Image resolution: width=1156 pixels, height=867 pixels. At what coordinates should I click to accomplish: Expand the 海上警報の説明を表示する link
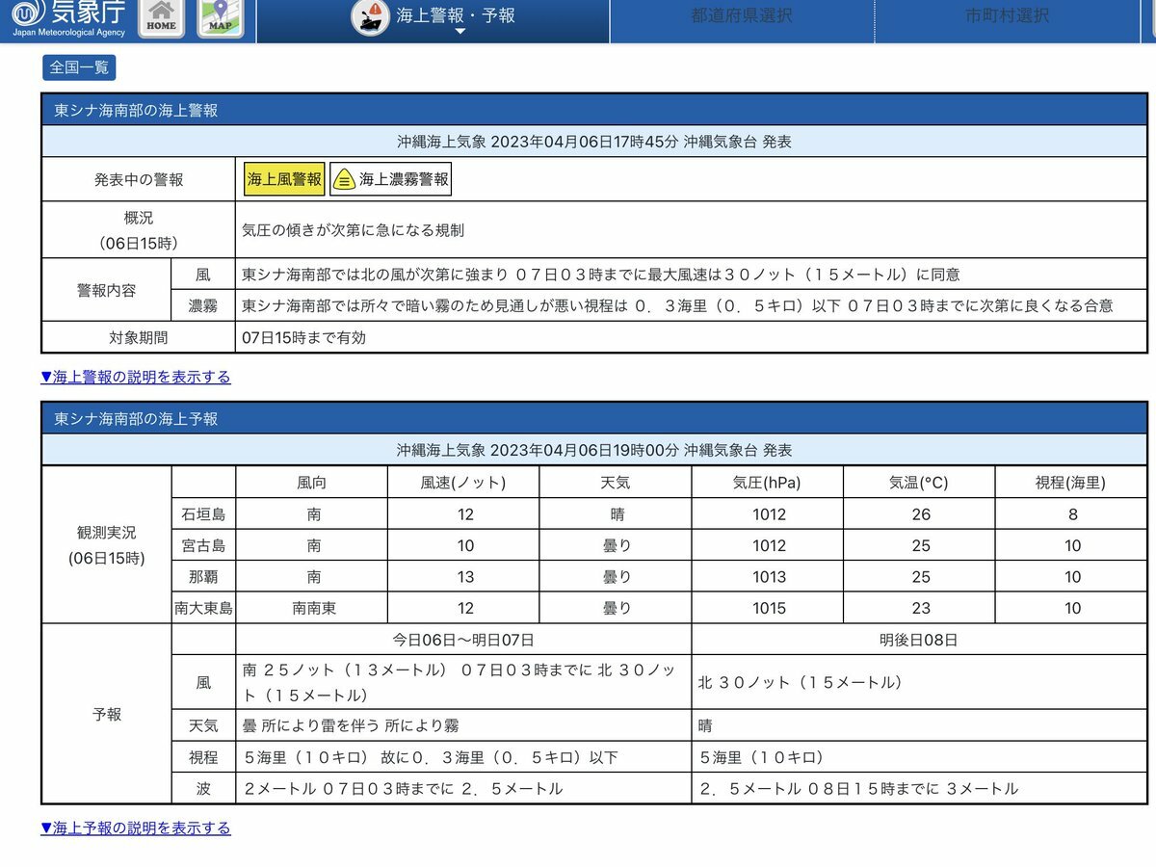[x=136, y=377]
